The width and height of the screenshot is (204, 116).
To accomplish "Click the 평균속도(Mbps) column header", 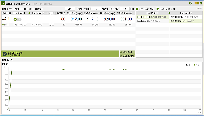I will click(x=91, y=13).
